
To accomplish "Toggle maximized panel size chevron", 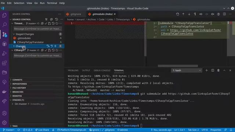I will (x=224, y=70).
